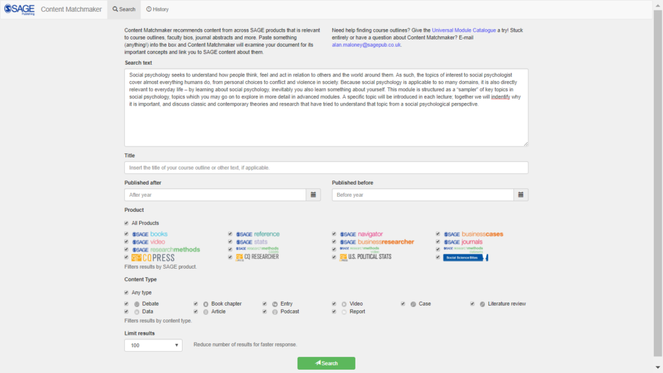Click the text area resize handle

[526, 144]
